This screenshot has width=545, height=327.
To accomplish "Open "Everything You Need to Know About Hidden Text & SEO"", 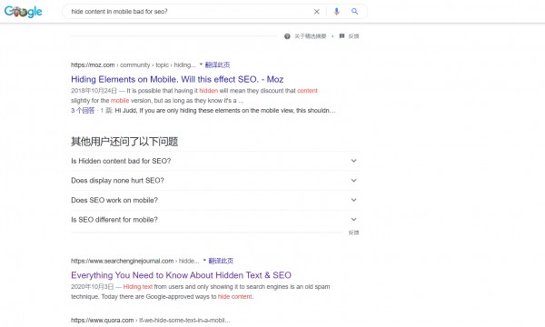I will (x=181, y=275).
